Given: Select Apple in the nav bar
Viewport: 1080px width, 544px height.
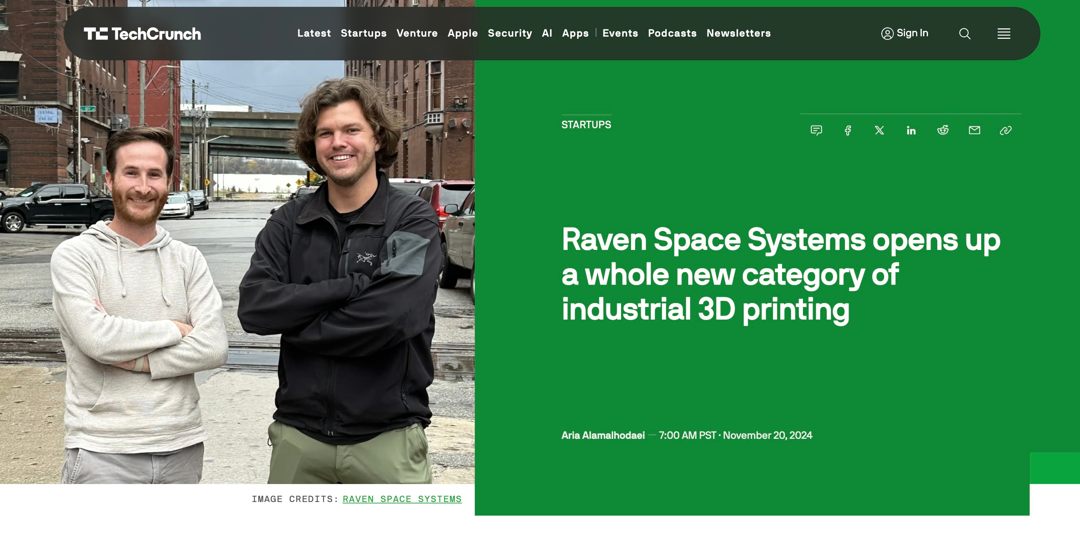Looking at the screenshot, I should tap(463, 33).
